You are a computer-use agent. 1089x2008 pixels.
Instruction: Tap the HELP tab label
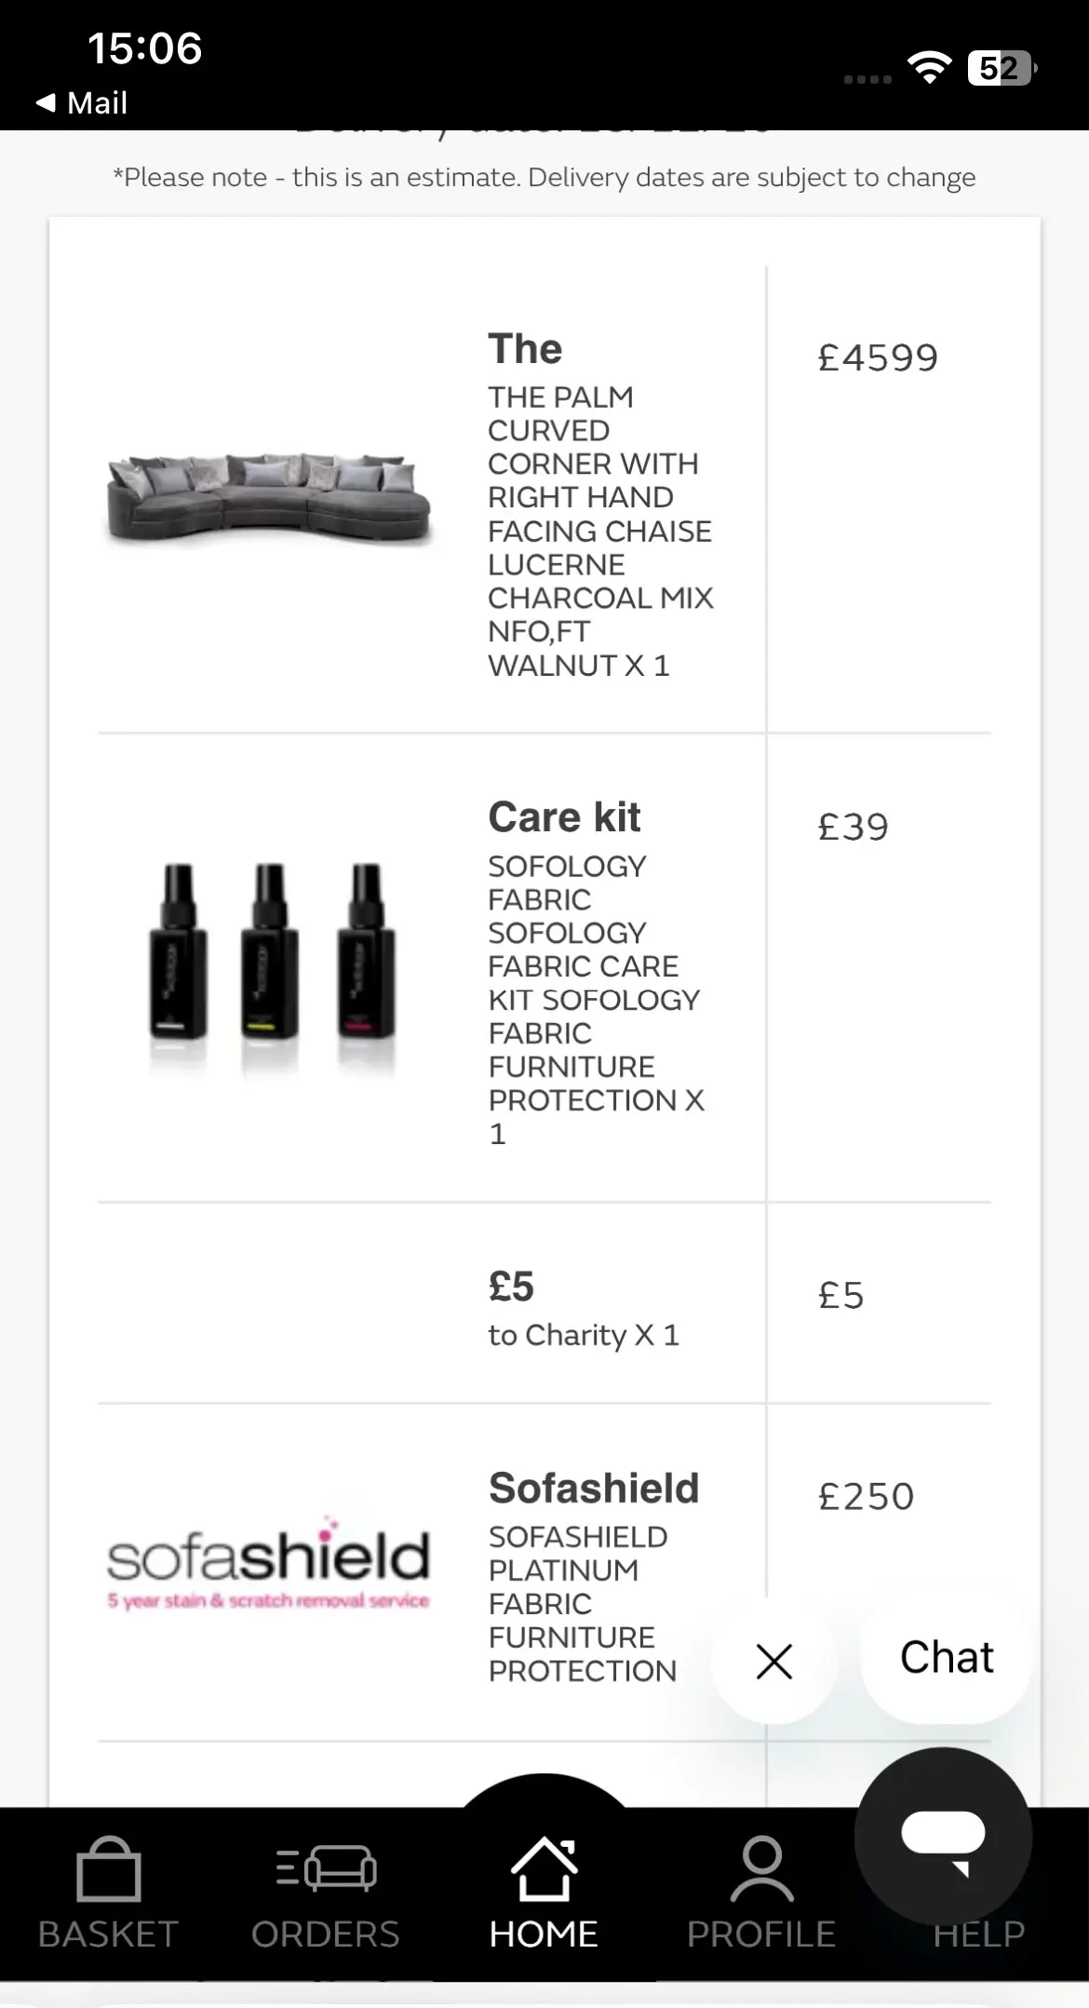(979, 1934)
